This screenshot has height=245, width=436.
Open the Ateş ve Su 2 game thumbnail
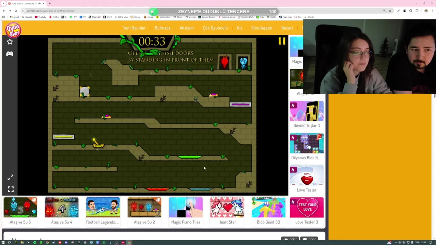[144, 207]
